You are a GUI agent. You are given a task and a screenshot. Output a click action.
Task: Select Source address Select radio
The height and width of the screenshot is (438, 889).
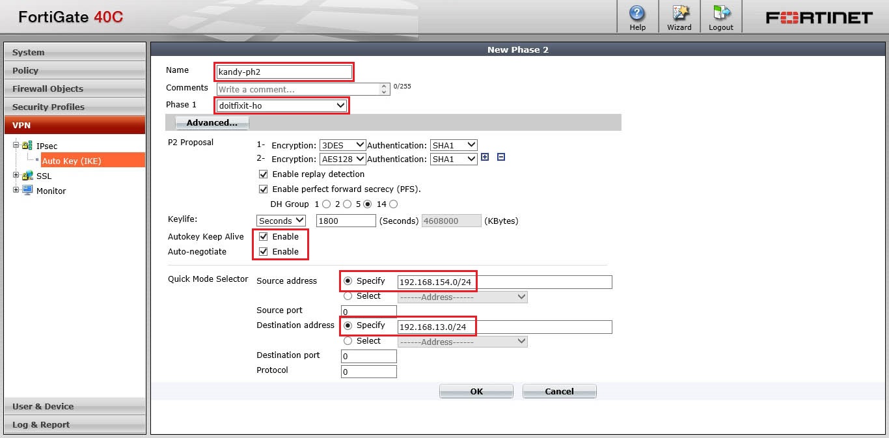(x=348, y=296)
